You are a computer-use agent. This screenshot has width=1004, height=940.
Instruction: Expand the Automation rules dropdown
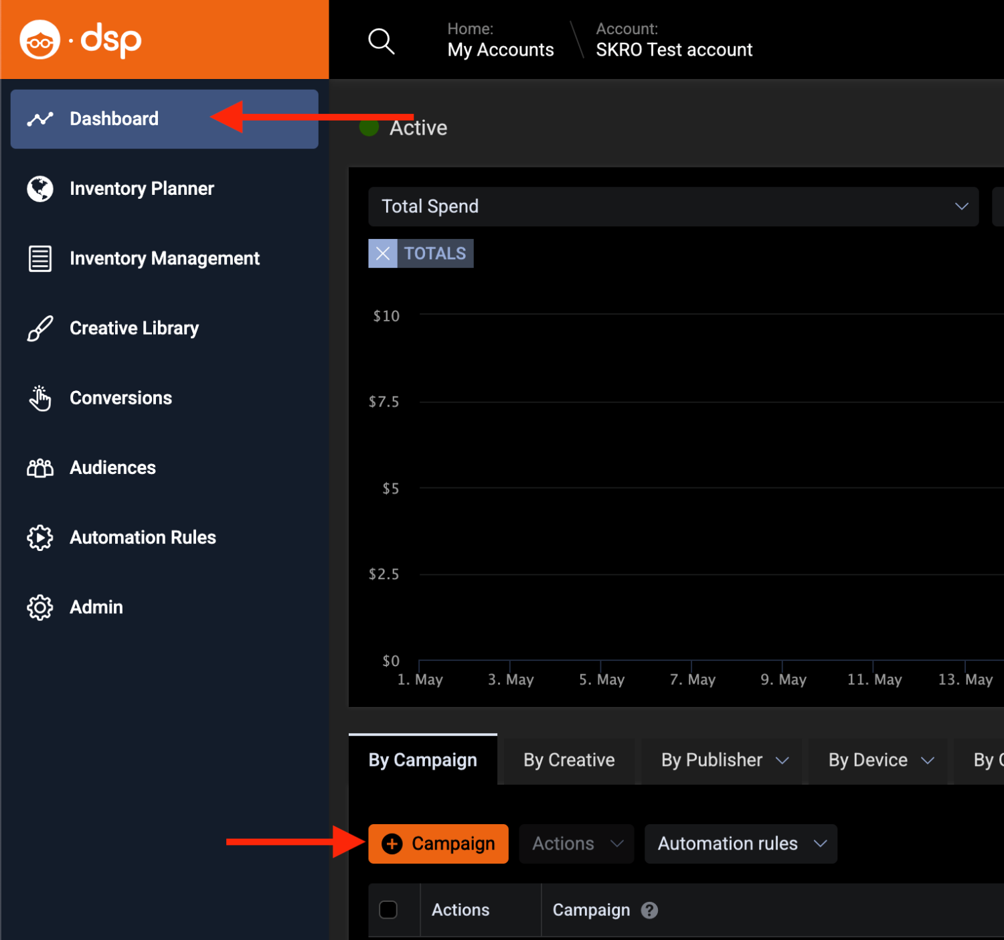[x=741, y=844]
